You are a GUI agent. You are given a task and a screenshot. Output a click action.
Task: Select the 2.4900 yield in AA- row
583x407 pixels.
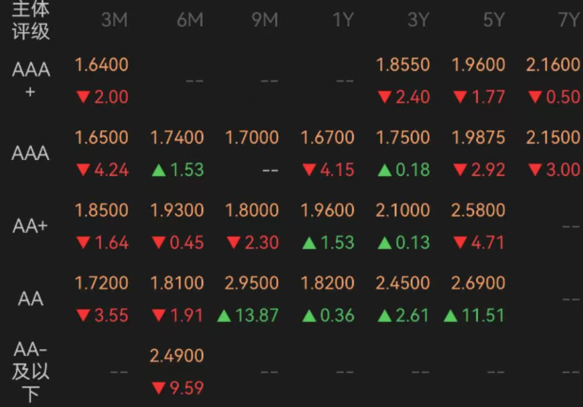[177, 356]
